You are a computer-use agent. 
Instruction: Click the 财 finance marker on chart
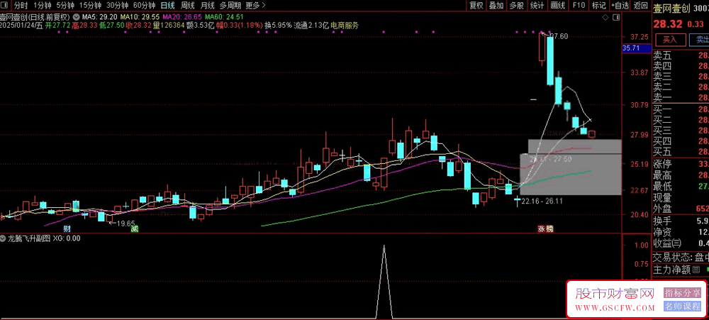click(67, 228)
